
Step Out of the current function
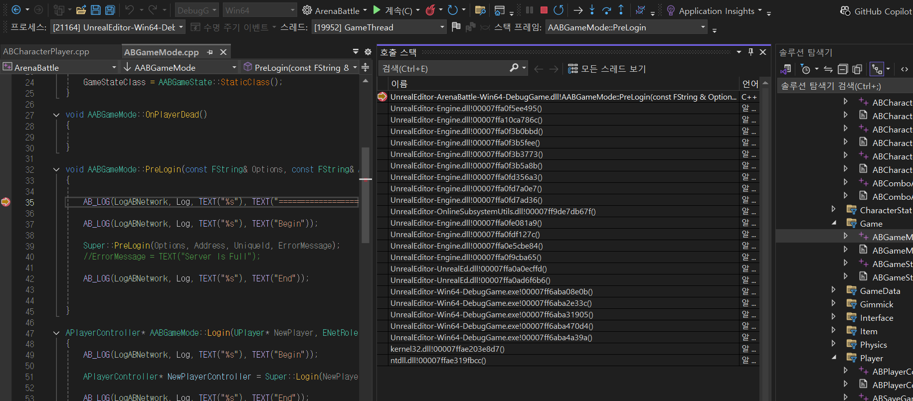pos(621,10)
